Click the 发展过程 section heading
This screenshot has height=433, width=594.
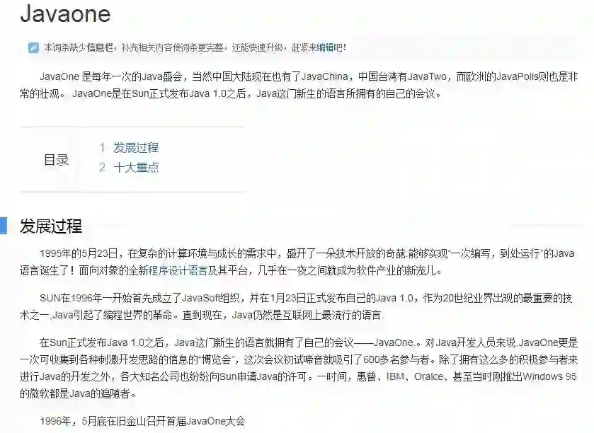point(51,226)
